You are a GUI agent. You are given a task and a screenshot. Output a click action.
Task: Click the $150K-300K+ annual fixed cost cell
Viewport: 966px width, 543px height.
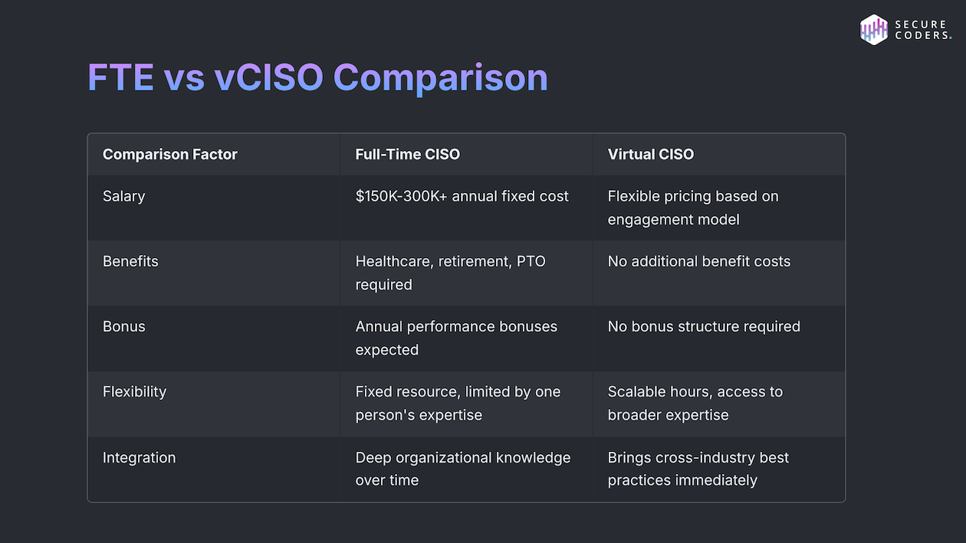pos(462,196)
